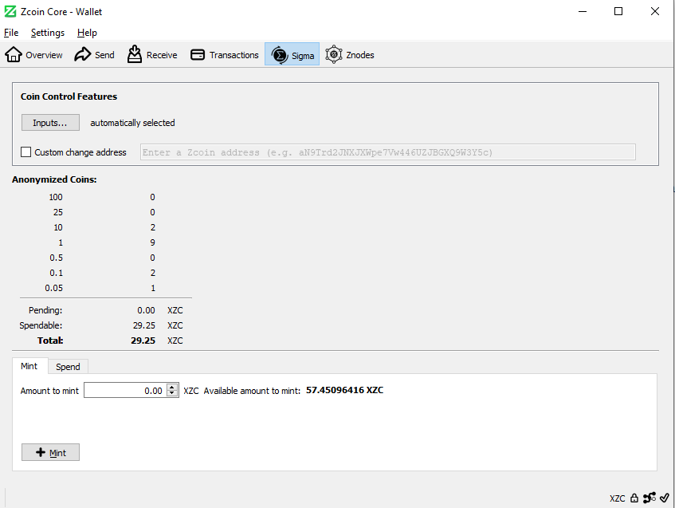Click the Pending 0.00 value
Image resolution: width=675 pixels, height=508 pixels.
[146, 310]
